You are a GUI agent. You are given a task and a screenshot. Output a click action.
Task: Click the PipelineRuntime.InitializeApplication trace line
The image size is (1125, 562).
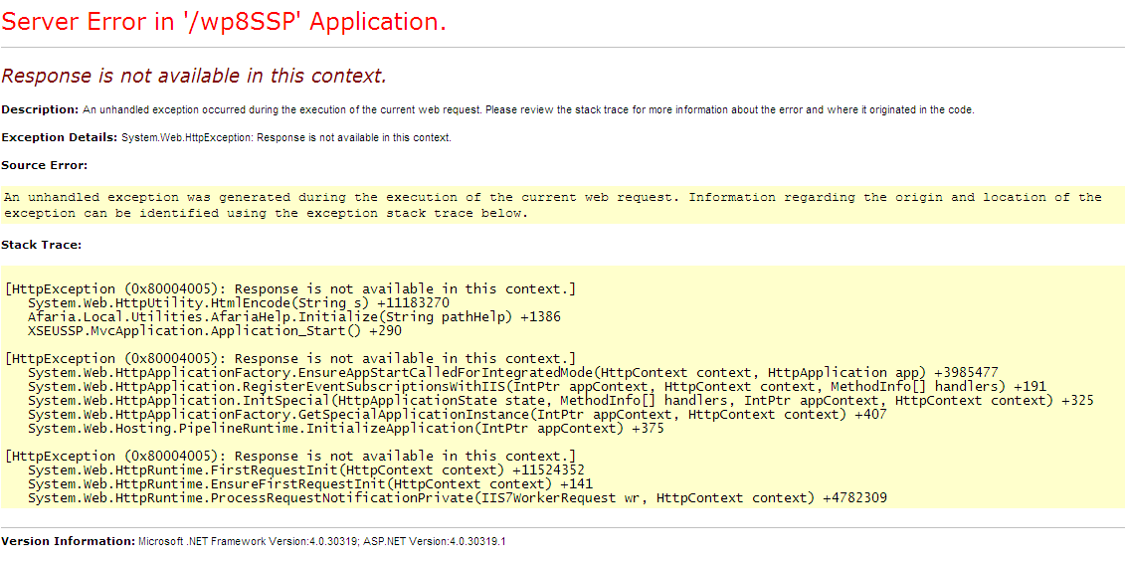[346, 430]
